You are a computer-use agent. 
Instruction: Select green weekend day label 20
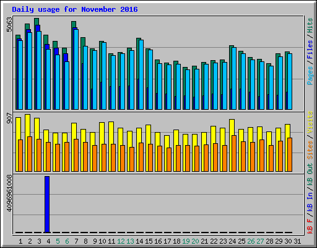pos(195,241)
